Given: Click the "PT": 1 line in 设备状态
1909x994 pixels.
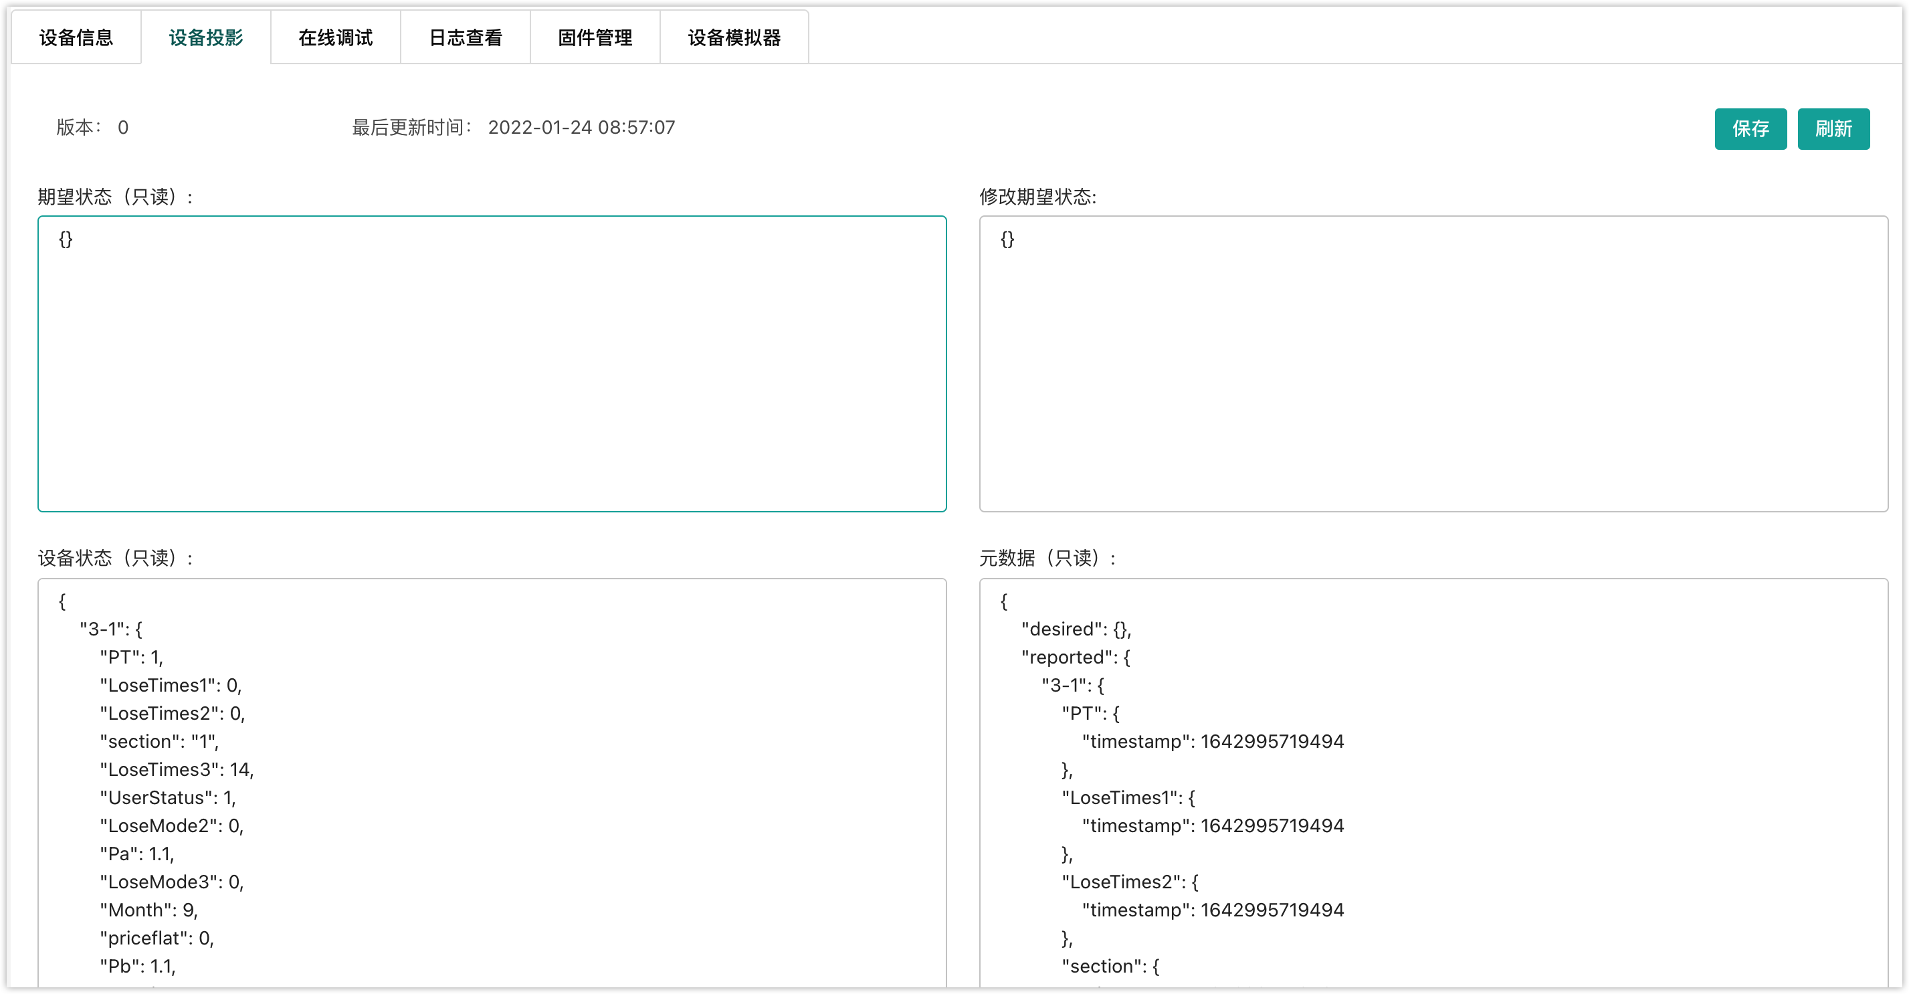Looking at the screenshot, I should coord(132,658).
